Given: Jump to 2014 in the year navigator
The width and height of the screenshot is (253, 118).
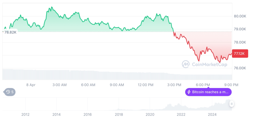Looking at the screenshot, I should click(x=56, y=114).
